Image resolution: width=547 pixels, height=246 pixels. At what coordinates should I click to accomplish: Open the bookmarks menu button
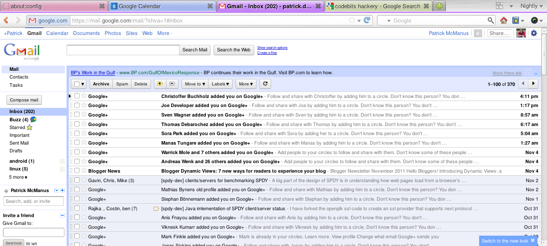518,20
